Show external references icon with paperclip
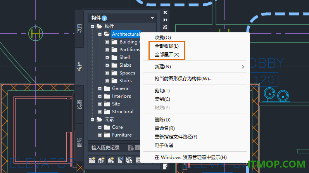Image resolution: width=309 pixels, height=173 pixels. coord(120,160)
